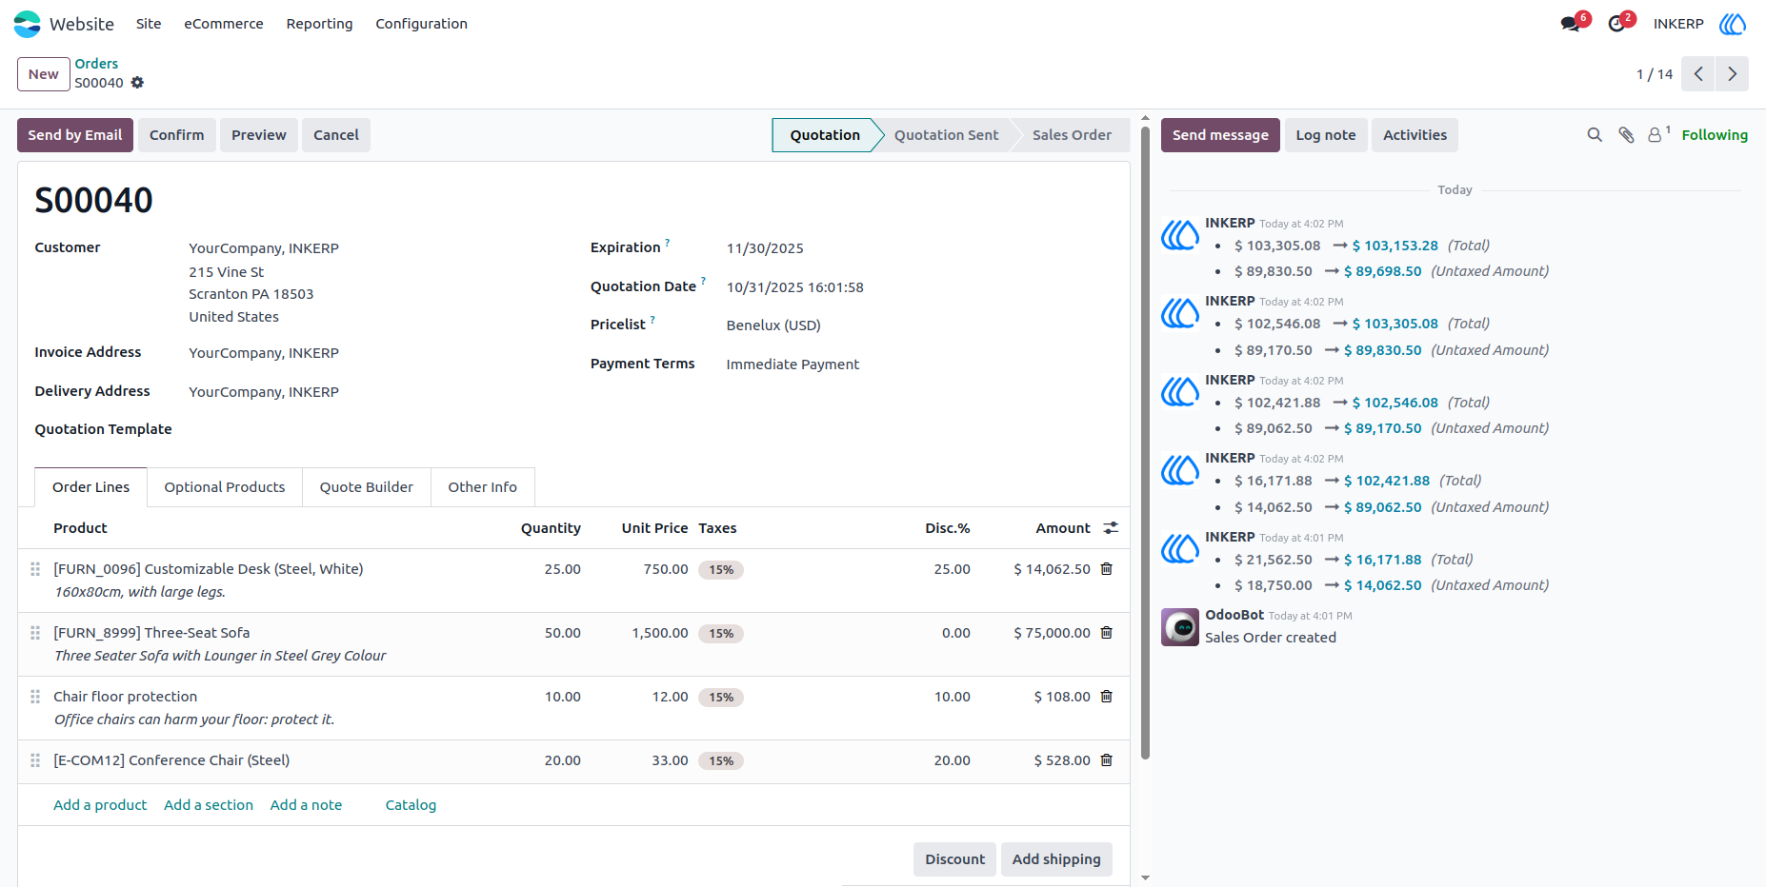Grab the drag handle of Customizable Desk row

(35, 569)
